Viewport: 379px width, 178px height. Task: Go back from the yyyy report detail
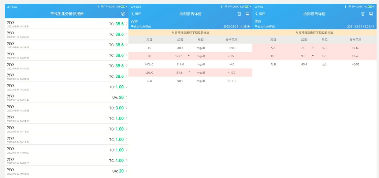tap(136, 14)
